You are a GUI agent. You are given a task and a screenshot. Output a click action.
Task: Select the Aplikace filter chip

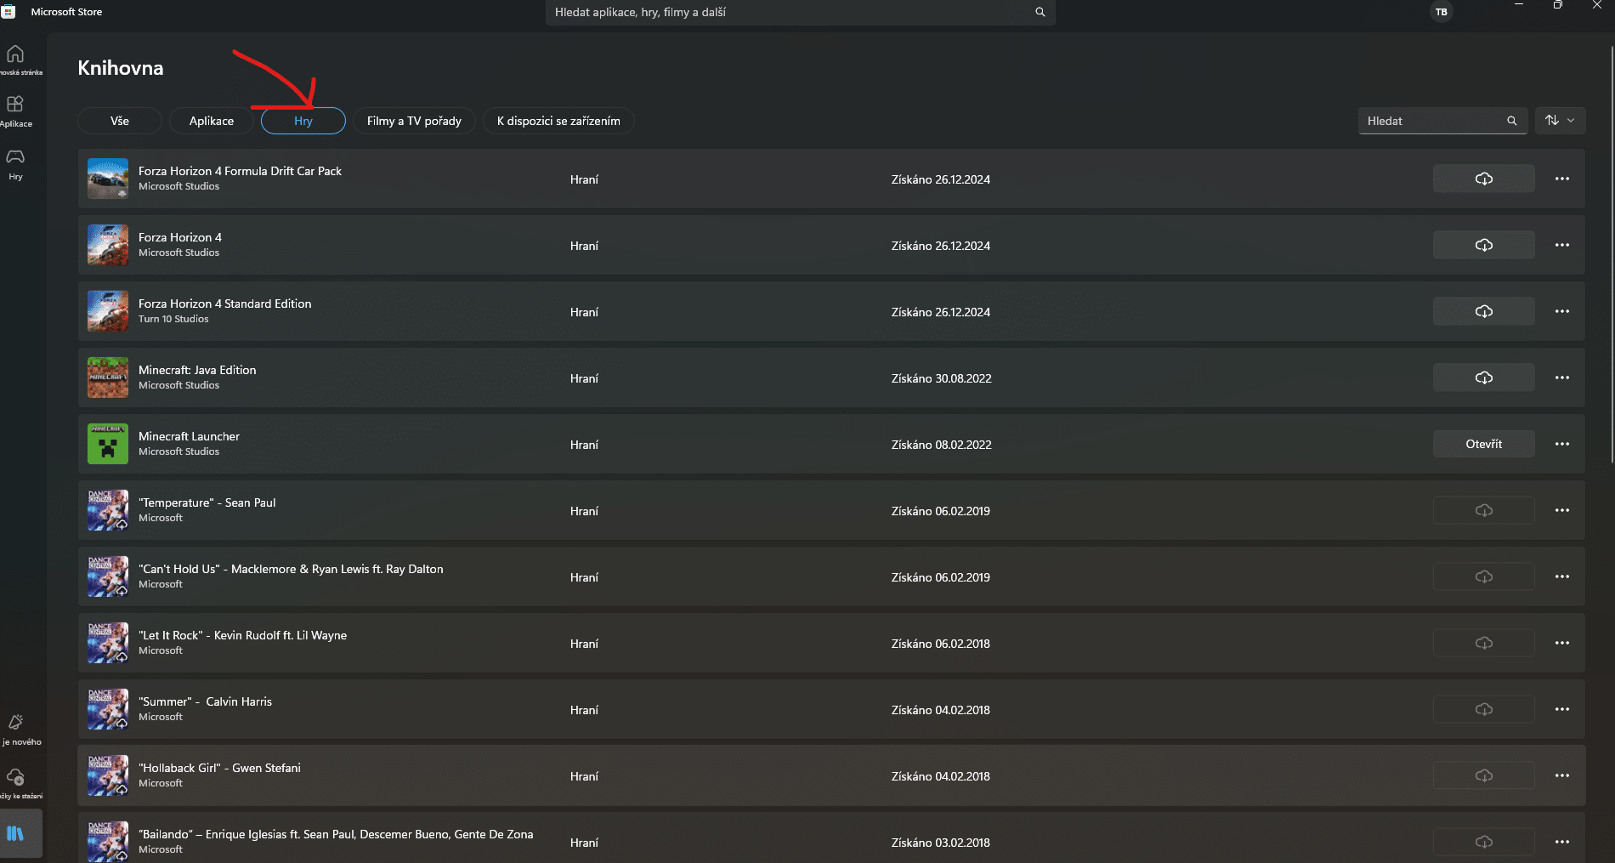point(212,121)
